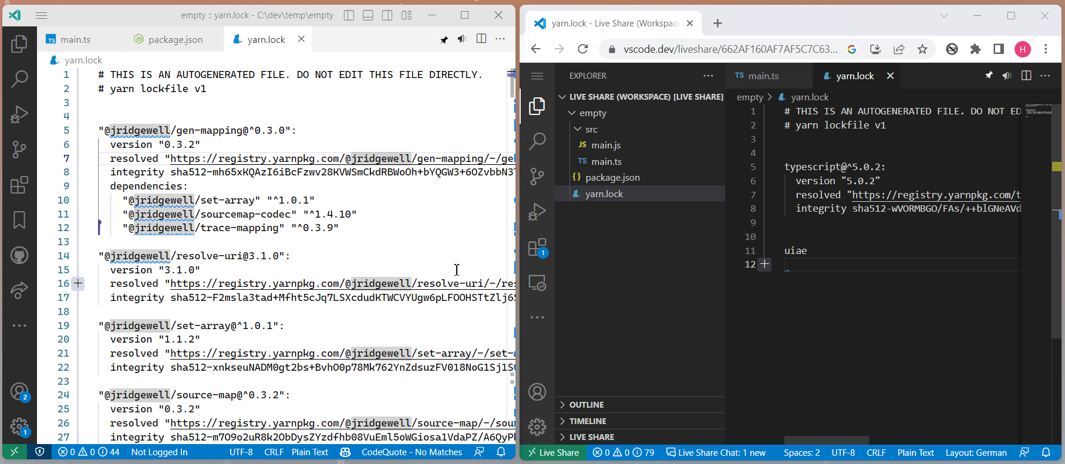Open Run and Debug in left desktop VS Code

(x=19, y=114)
